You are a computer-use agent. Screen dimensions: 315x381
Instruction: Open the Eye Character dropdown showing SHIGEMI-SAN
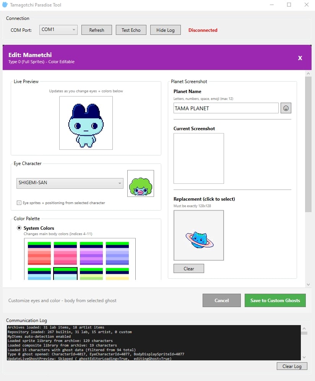70,183
